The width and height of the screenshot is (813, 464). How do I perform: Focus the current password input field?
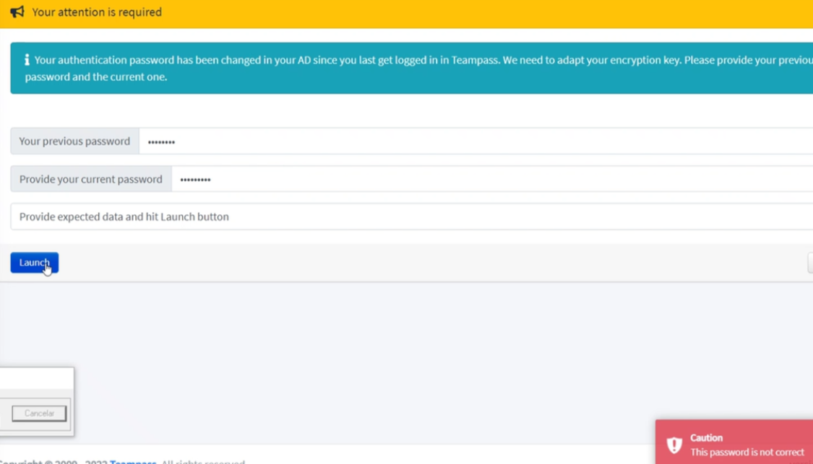[492, 179]
